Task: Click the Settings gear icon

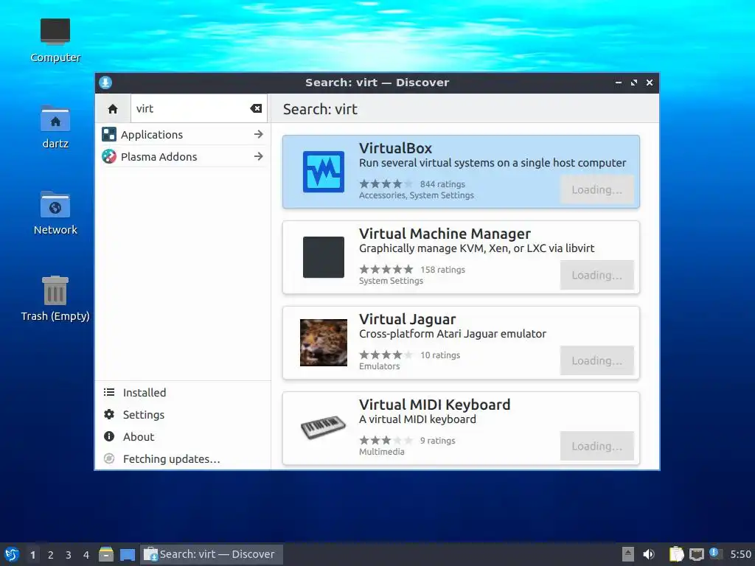Action: point(109,414)
